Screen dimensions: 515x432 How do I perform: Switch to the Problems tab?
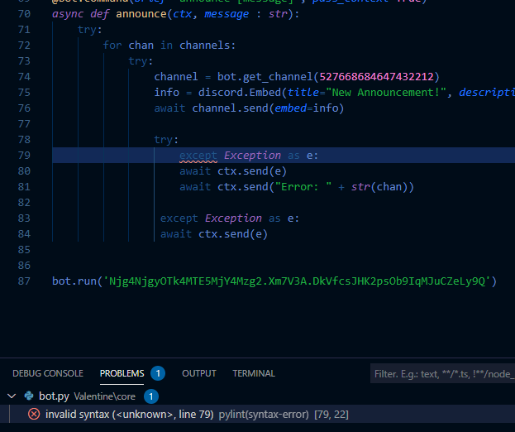(x=122, y=373)
